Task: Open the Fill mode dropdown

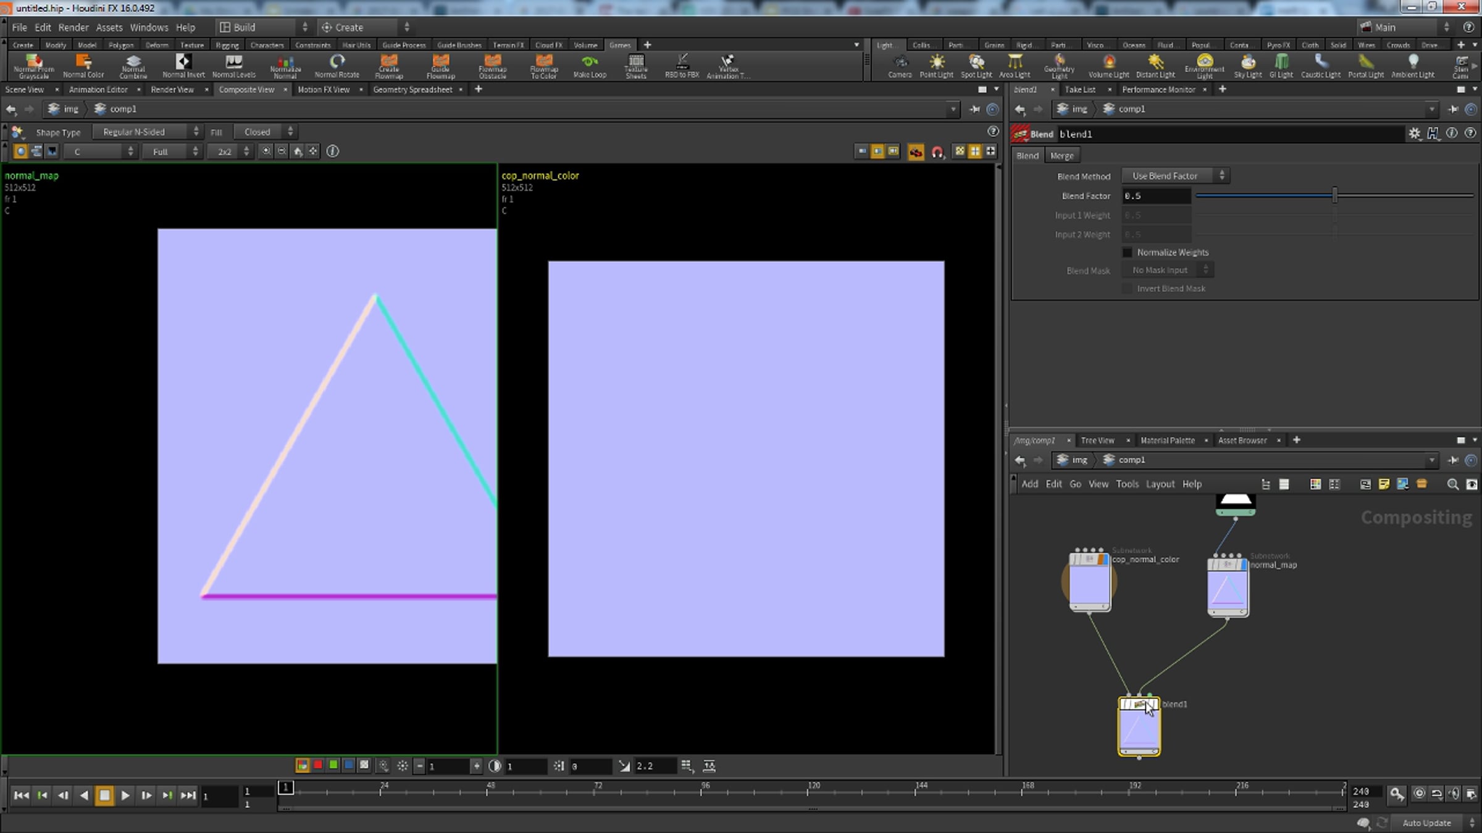Action: [265, 132]
